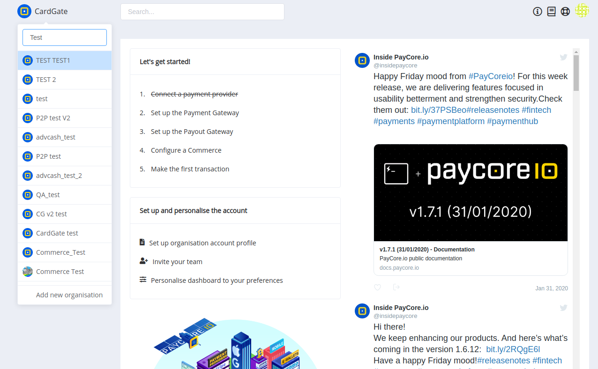Open Make the first transaction step
The height and width of the screenshot is (369, 598).
tap(190, 169)
